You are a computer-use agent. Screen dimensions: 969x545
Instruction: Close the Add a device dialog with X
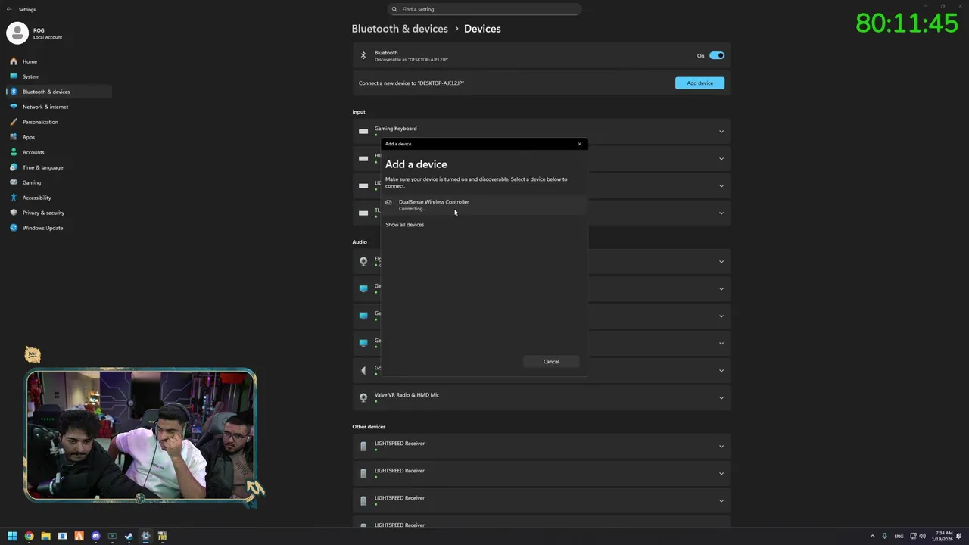coord(579,144)
